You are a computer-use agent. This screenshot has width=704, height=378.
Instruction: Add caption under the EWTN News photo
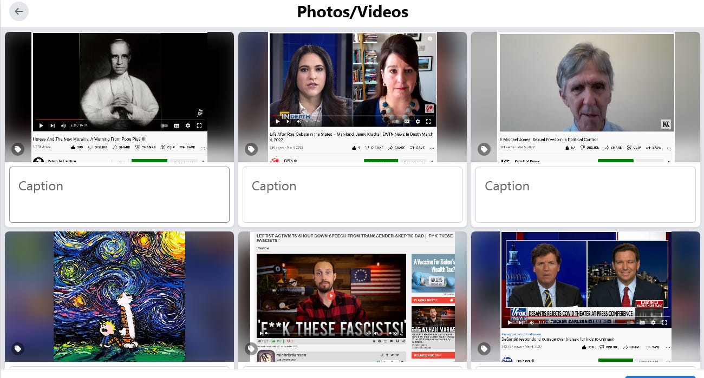click(353, 195)
